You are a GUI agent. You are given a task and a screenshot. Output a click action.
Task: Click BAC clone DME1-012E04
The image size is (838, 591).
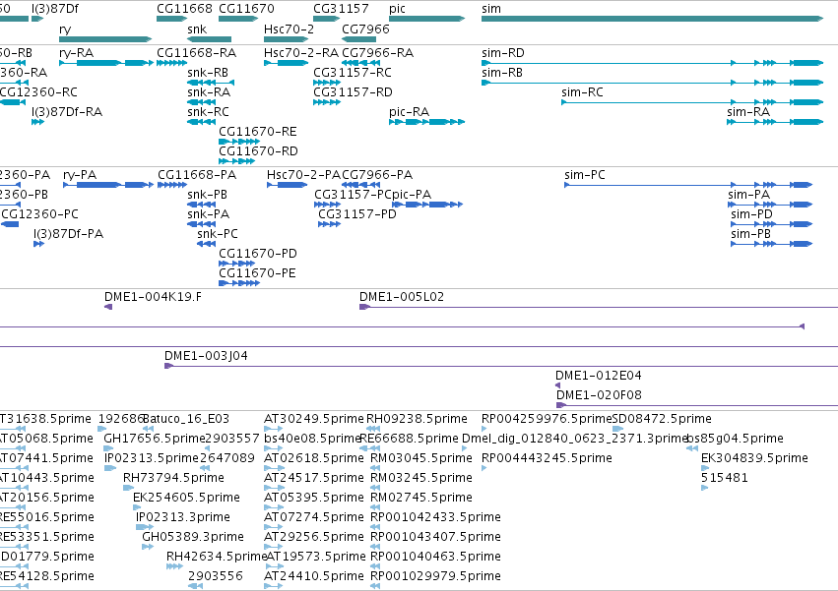(558, 385)
